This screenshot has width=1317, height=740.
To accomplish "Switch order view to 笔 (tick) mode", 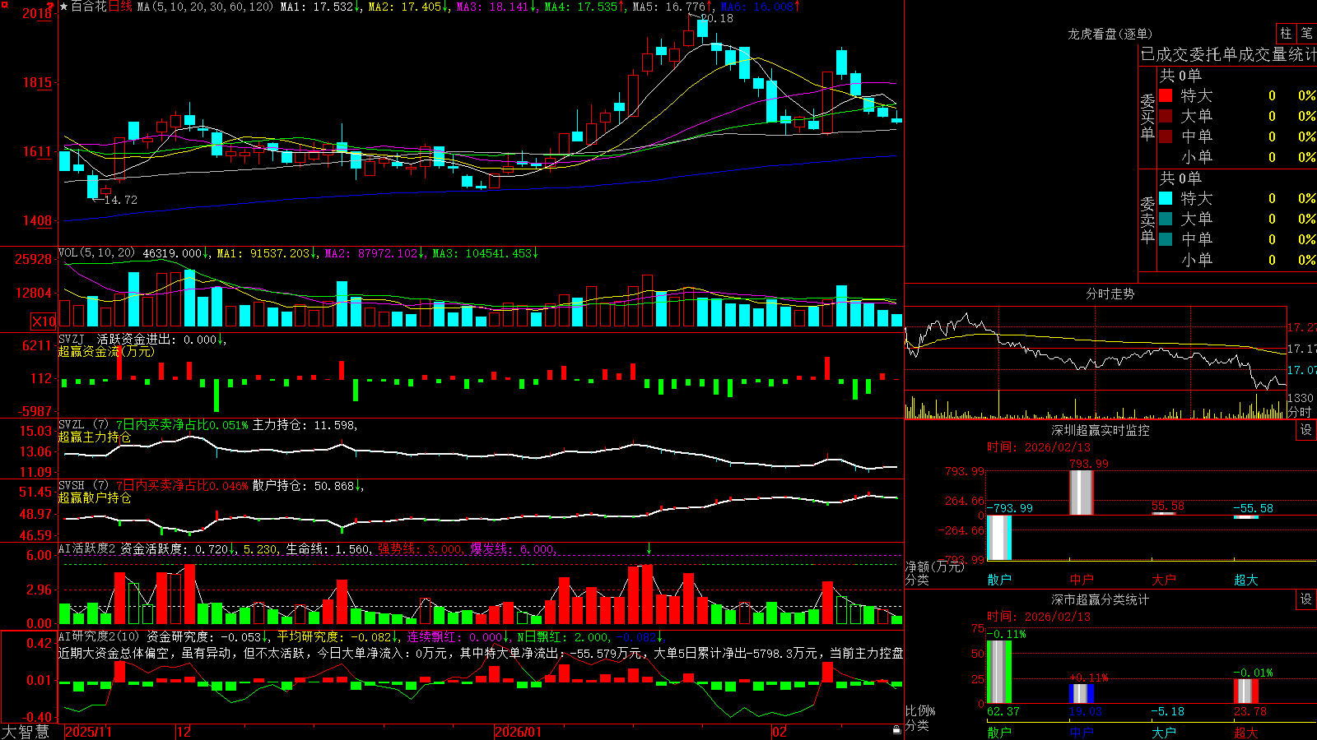I will pos(1306,34).
